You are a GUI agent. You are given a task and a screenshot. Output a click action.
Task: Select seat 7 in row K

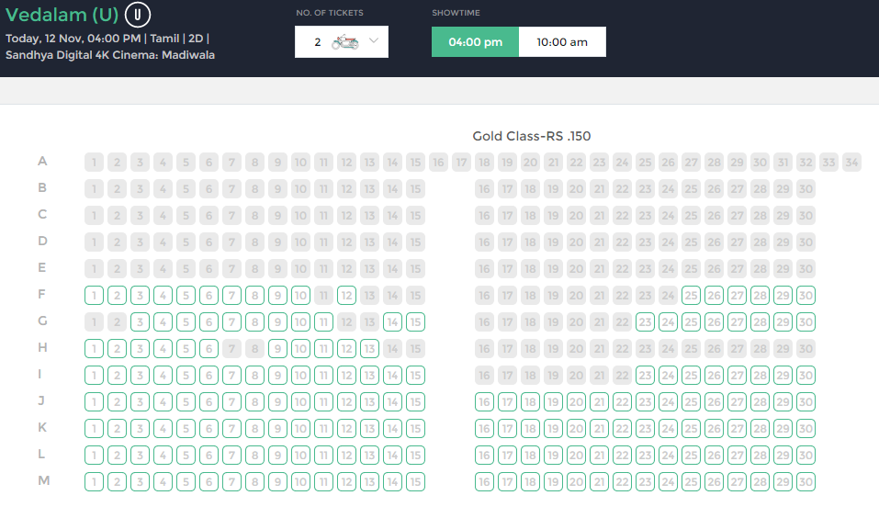coord(231,429)
